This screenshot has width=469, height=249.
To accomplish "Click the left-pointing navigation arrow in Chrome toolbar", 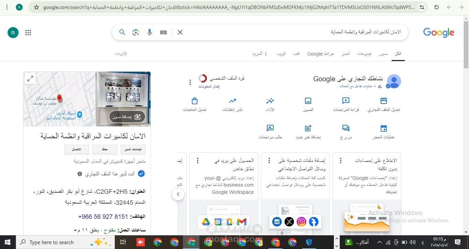I will 449,7.
